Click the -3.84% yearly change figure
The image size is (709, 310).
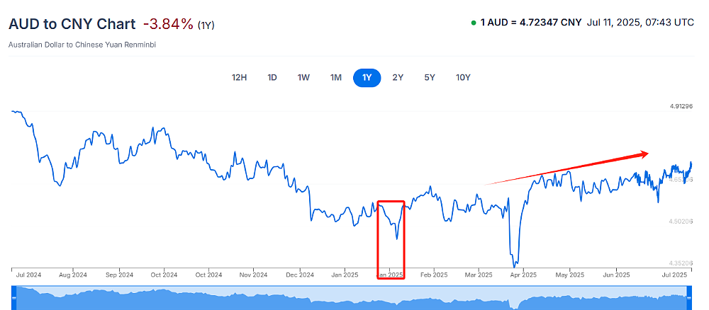(168, 24)
